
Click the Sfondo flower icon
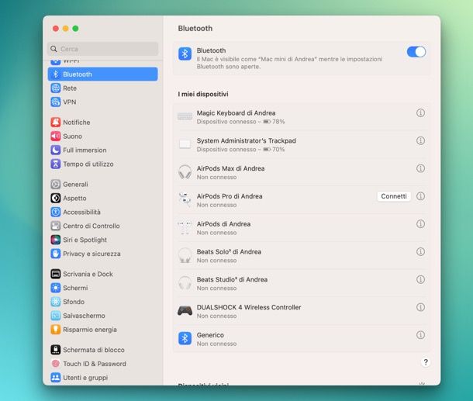(x=56, y=302)
